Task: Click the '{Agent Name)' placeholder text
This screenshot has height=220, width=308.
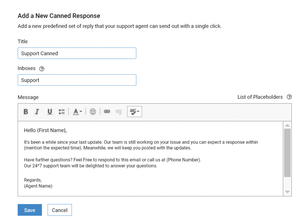Action: (x=38, y=186)
